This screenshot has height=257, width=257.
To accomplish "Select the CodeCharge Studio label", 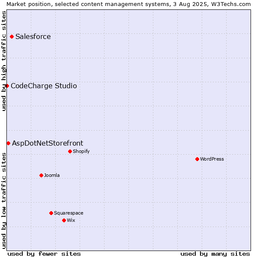I will point(44,86).
